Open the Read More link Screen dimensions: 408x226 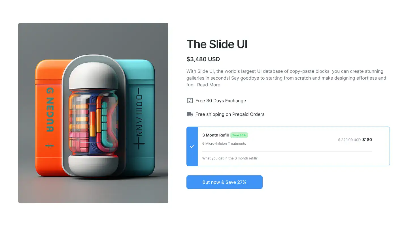click(209, 85)
